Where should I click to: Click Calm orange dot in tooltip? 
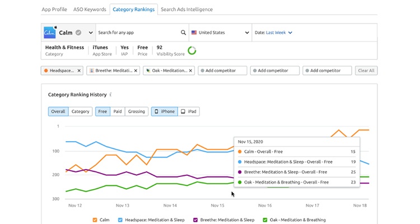click(x=240, y=152)
